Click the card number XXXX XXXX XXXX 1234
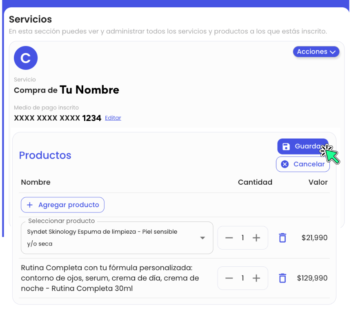Image resolution: width=356 pixels, height=313 pixels. [x=58, y=118]
